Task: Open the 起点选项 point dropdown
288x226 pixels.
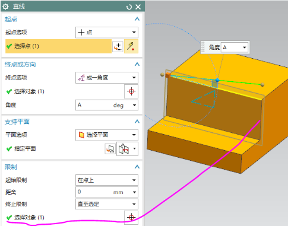Action: coord(107,33)
